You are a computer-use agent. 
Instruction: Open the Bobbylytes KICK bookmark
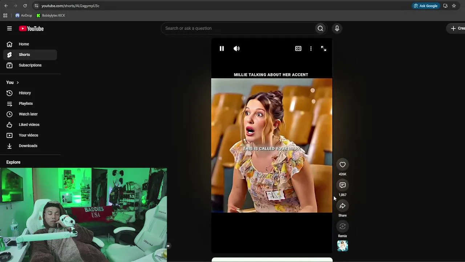pos(51,15)
